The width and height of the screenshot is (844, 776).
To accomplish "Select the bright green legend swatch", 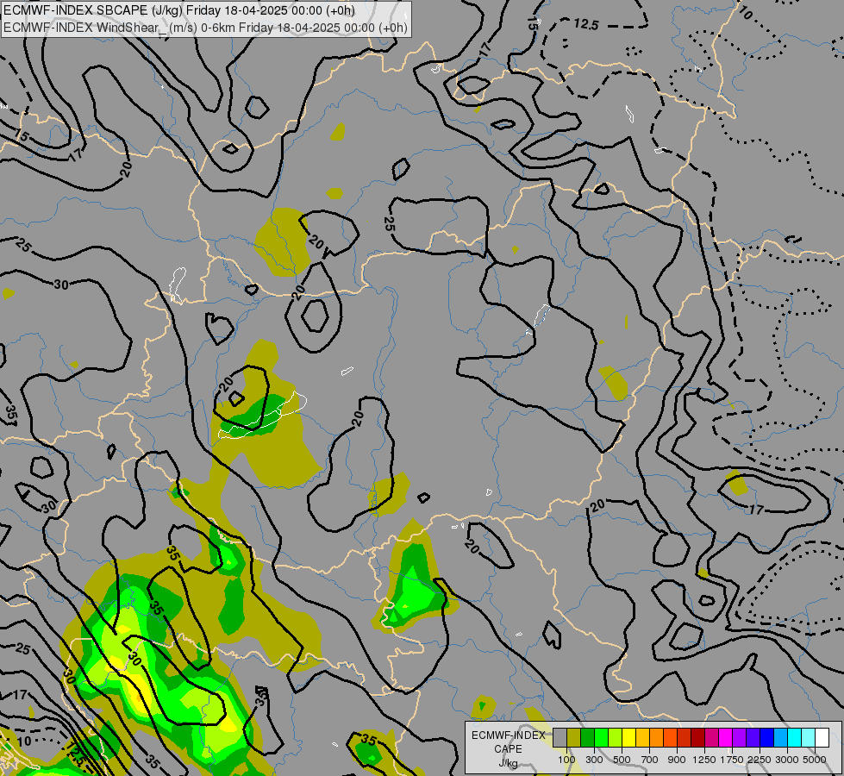I will pos(601,737).
